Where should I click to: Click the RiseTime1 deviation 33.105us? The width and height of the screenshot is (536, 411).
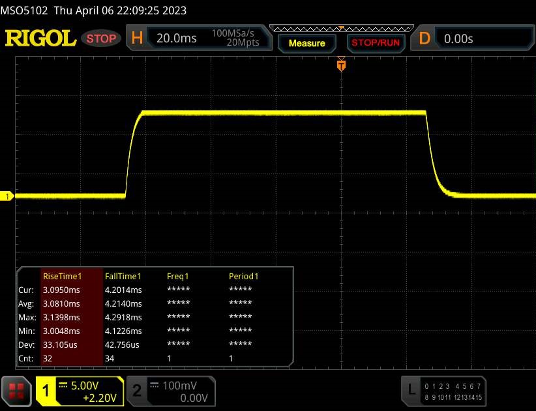pyautogui.click(x=60, y=344)
